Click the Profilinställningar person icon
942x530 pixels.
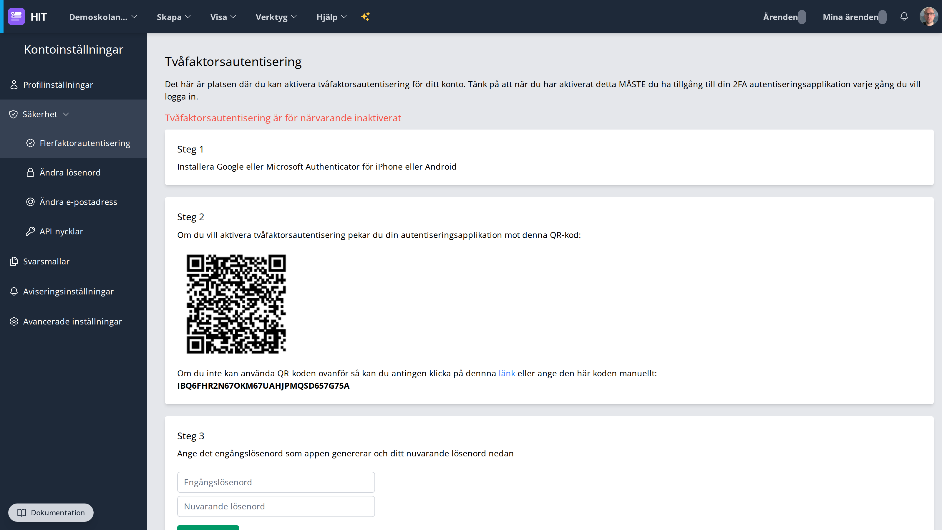click(x=14, y=85)
